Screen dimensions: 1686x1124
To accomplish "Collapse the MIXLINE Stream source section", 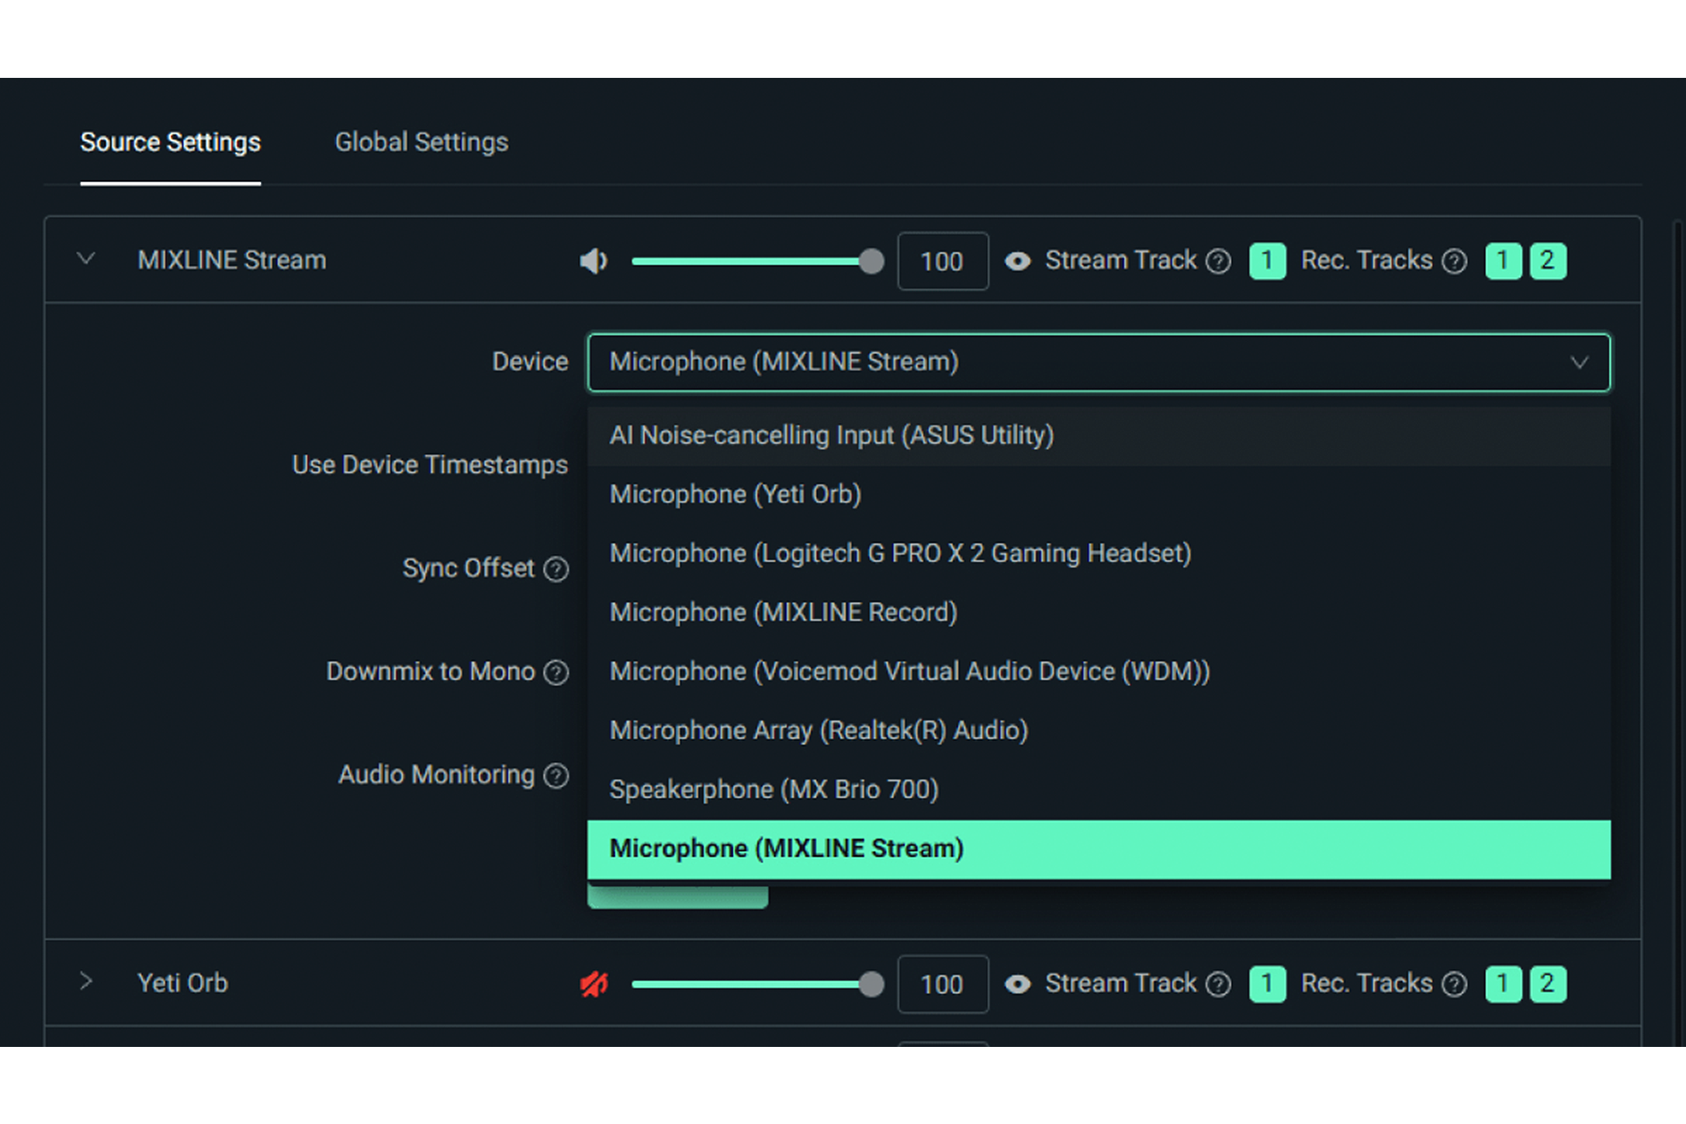I will point(86,259).
